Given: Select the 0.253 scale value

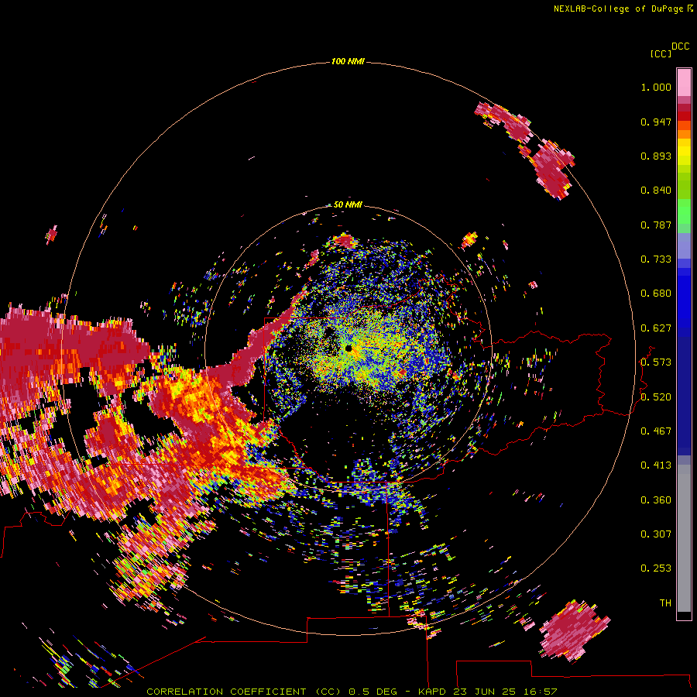Looking at the screenshot, I should (656, 568).
